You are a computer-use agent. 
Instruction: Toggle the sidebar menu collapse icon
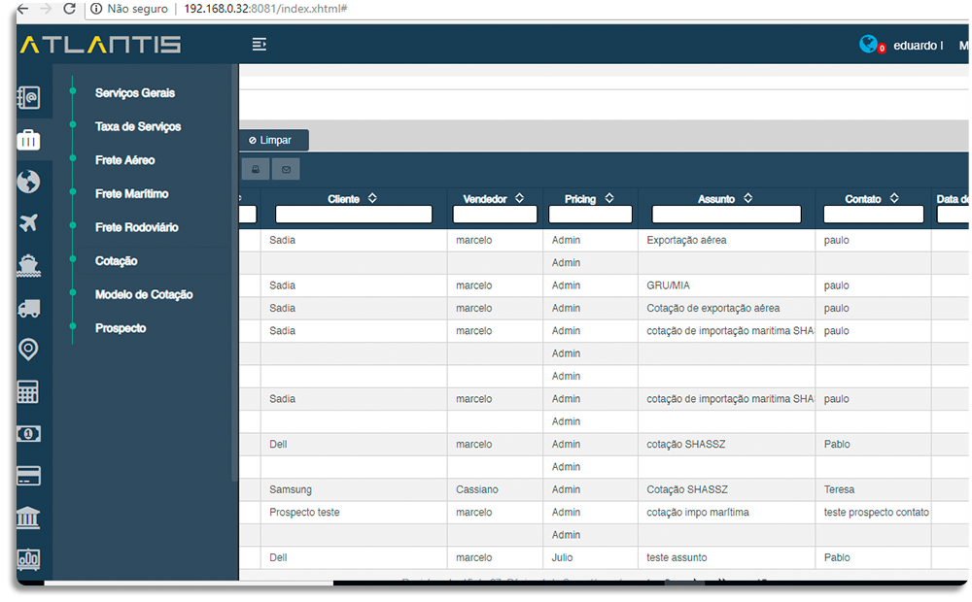pyautogui.click(x=259, y=45)
